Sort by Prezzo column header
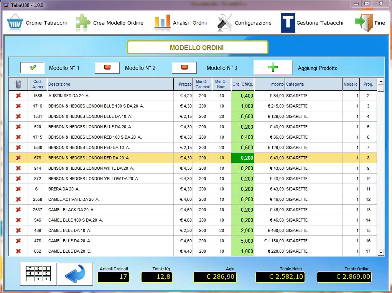The width and height of the screenshot is (392, 293). [x=183, y=84]
